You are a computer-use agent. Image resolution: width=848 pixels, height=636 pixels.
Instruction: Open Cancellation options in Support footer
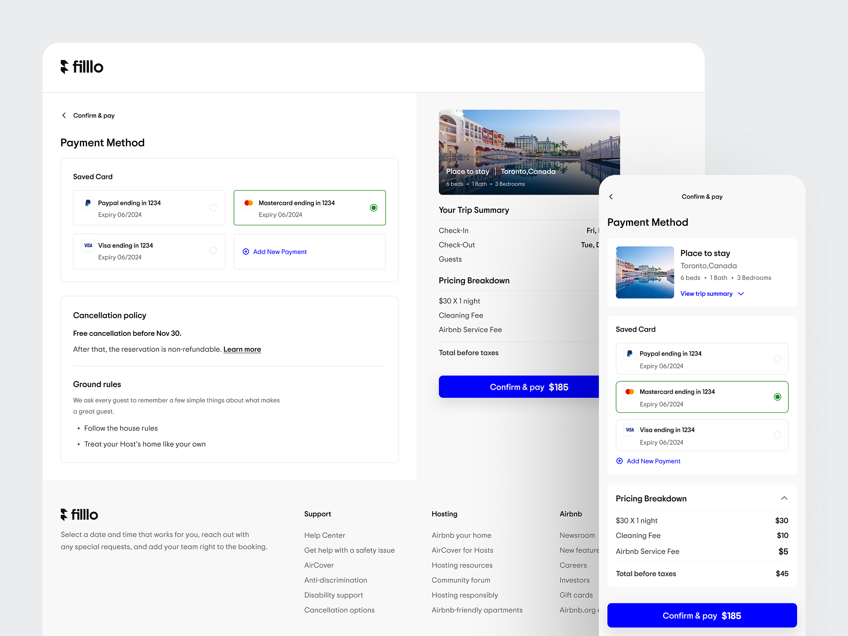coord(339,610)
